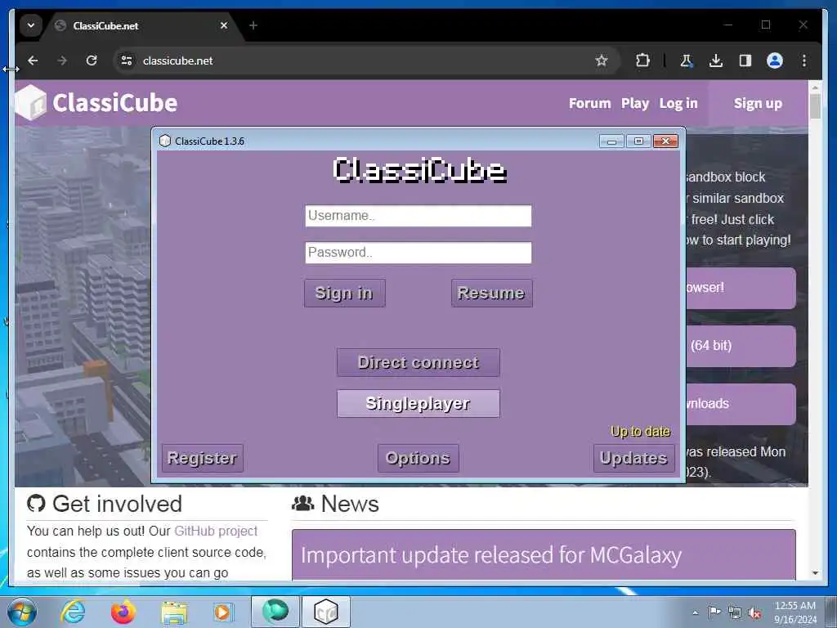This screenshot has width=837, height=628.
Task: Open the muted volume tray icon
Action: [x=754, y=613]
